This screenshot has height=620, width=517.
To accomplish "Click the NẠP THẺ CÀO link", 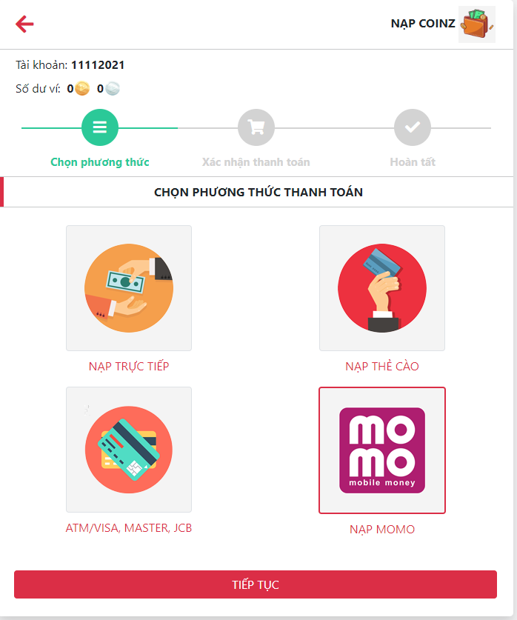I will (382, 367).
